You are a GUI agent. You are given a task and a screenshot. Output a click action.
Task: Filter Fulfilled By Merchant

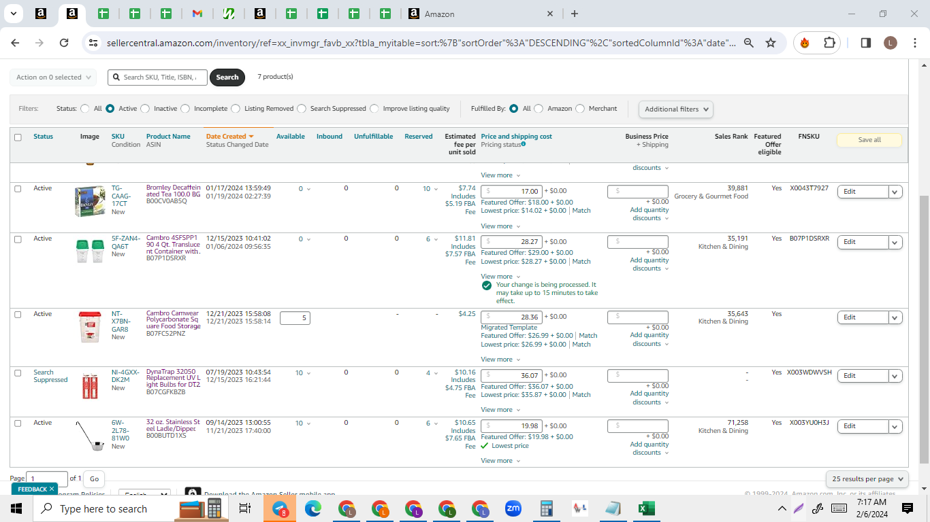coord(580,109)
